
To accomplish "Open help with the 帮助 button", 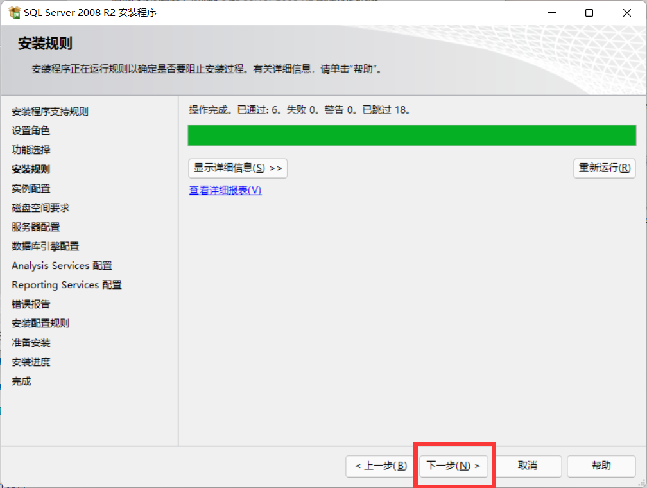I will click(601, 466).
